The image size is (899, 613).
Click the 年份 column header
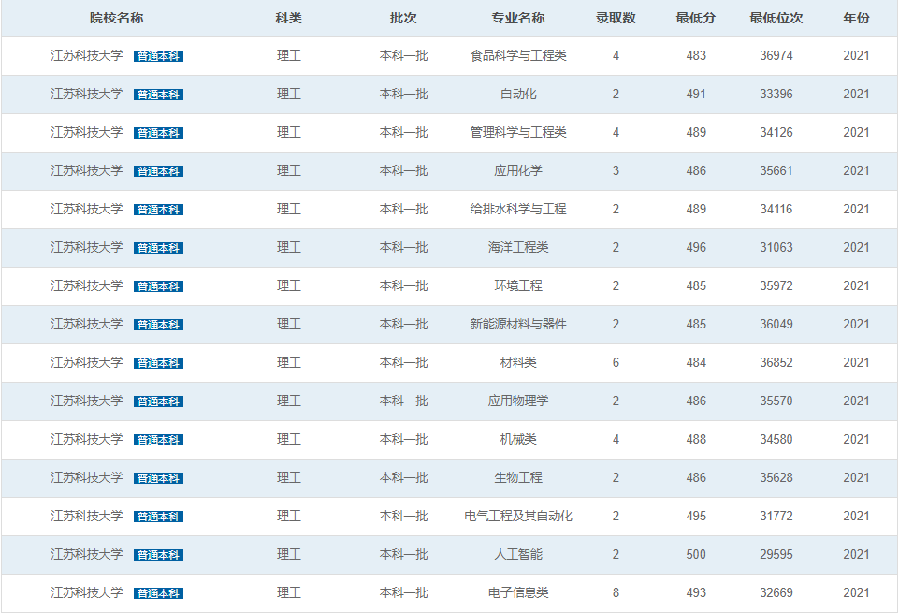(x=855, y=19)
